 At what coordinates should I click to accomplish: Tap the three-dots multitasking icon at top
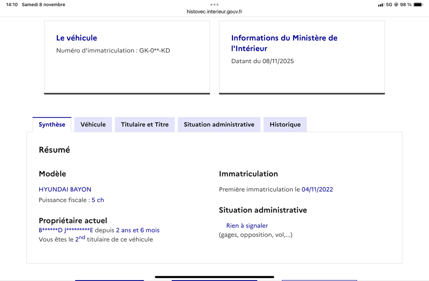pos(214,5)
